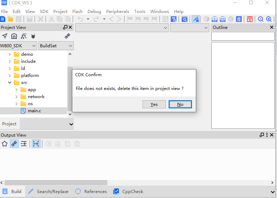Open the wide empty combo box above editor

pos(122,28)
